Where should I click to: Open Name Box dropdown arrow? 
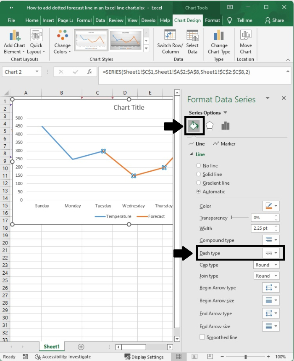(x=37, y=72)
